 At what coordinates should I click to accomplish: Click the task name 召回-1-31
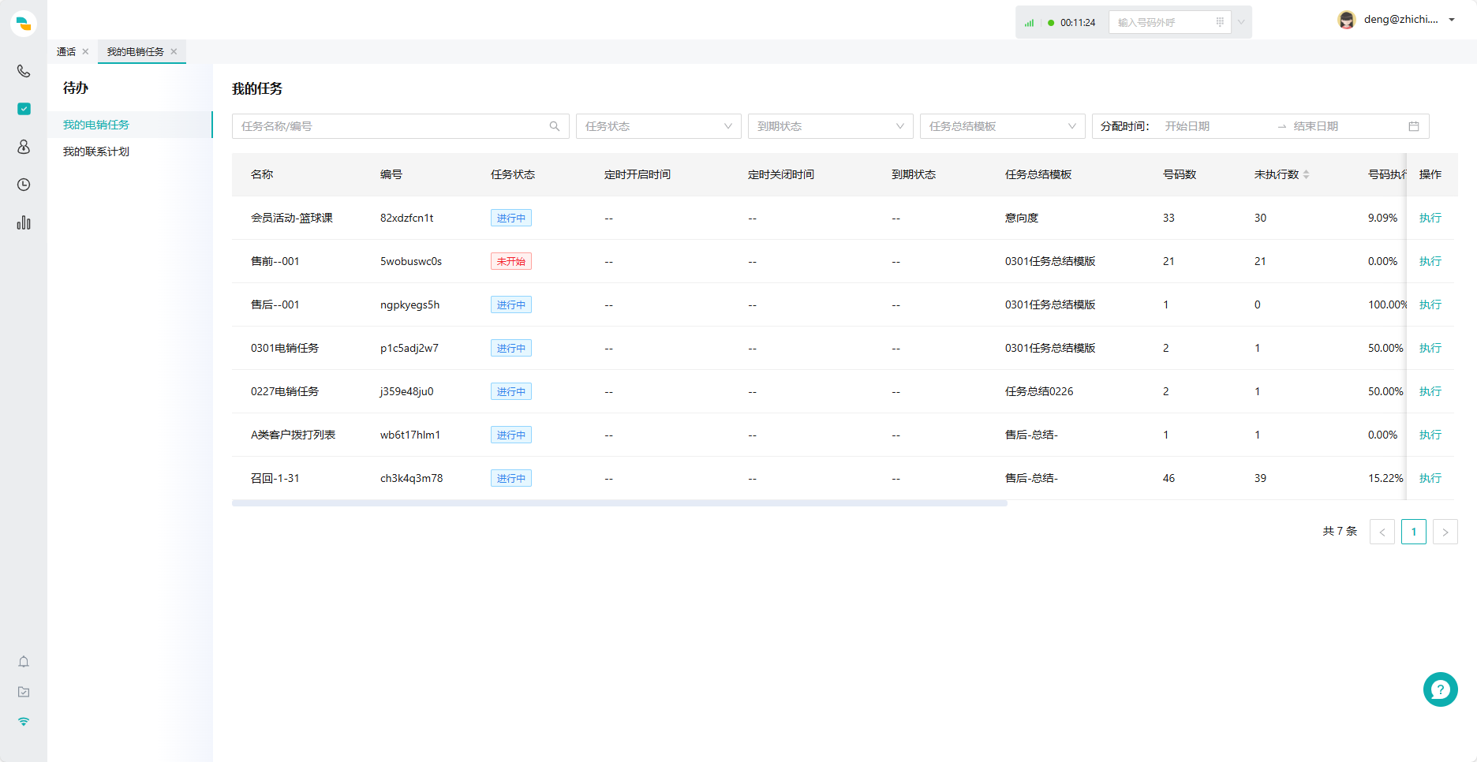point(275,478)
